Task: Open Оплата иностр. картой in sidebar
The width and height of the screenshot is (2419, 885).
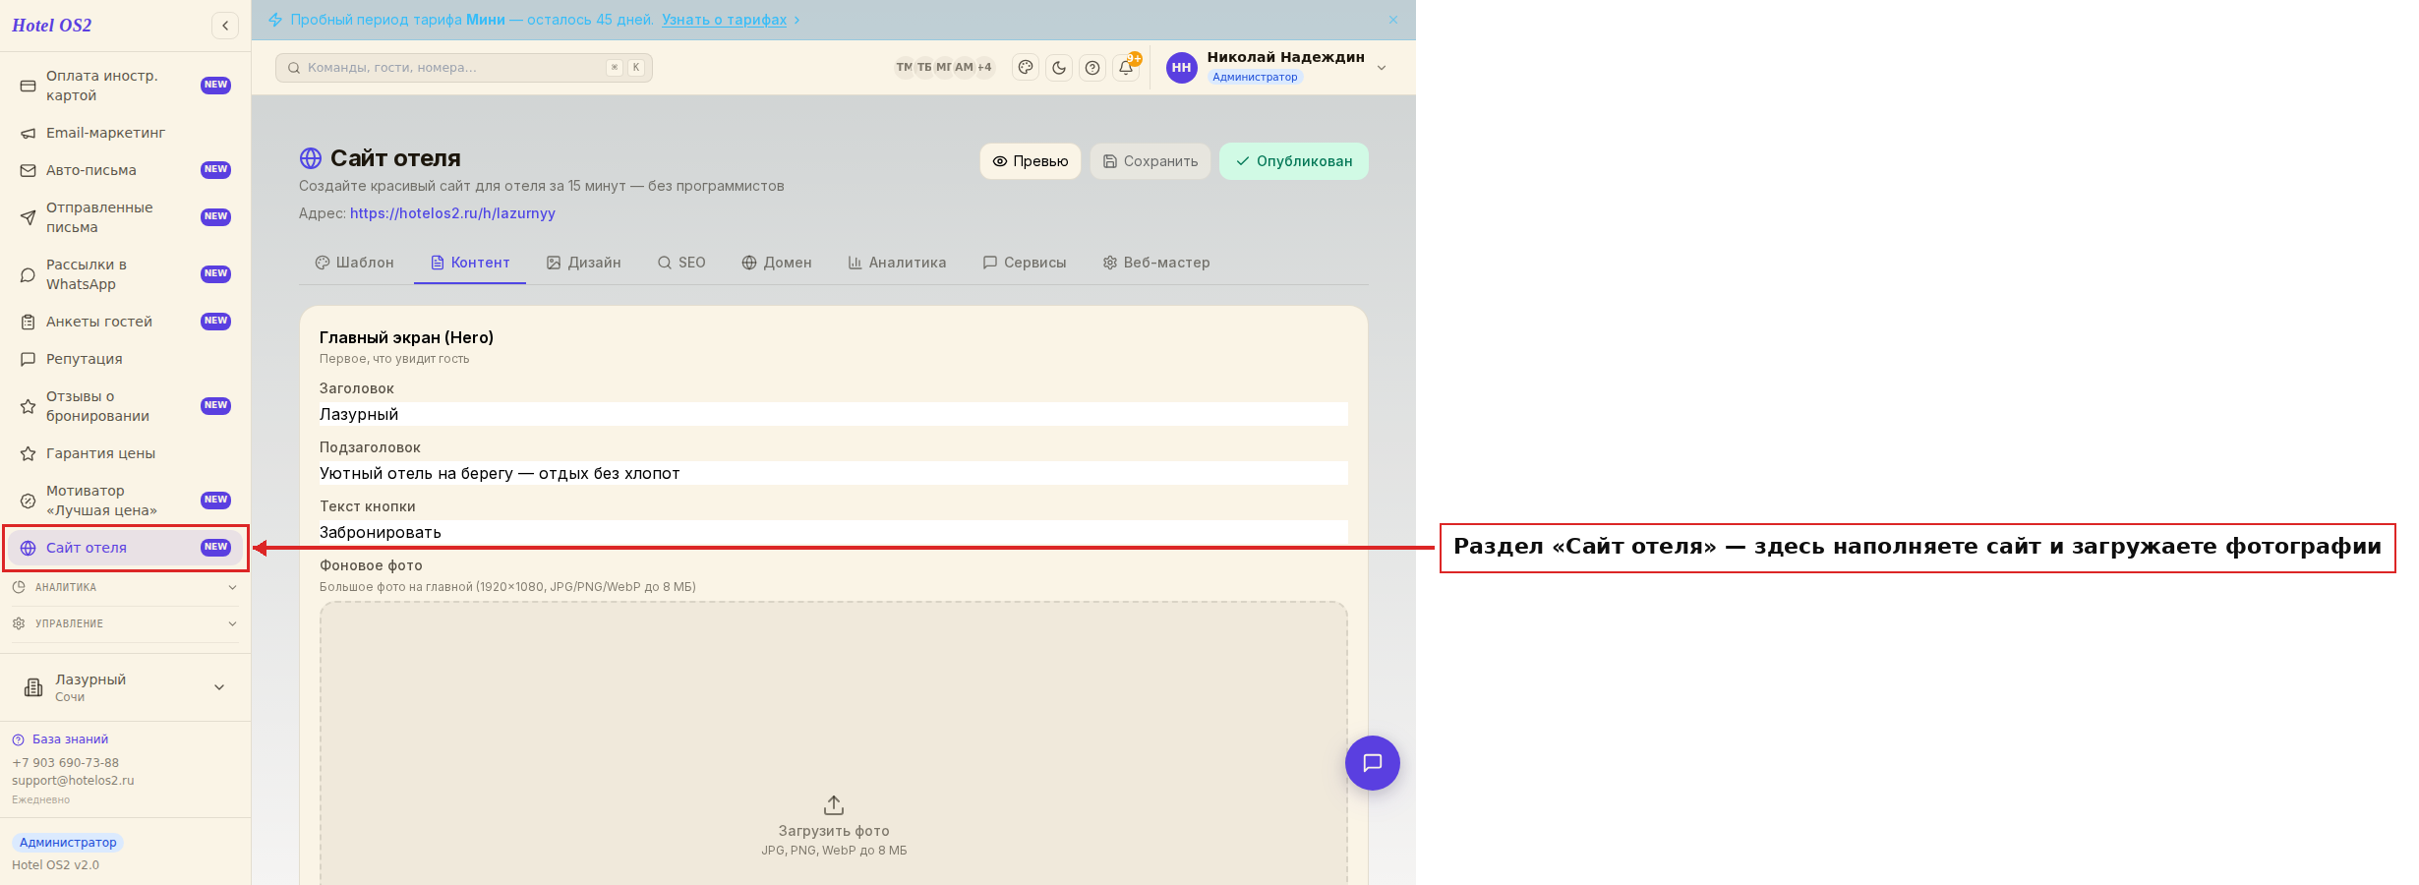Action: point(125,86)
